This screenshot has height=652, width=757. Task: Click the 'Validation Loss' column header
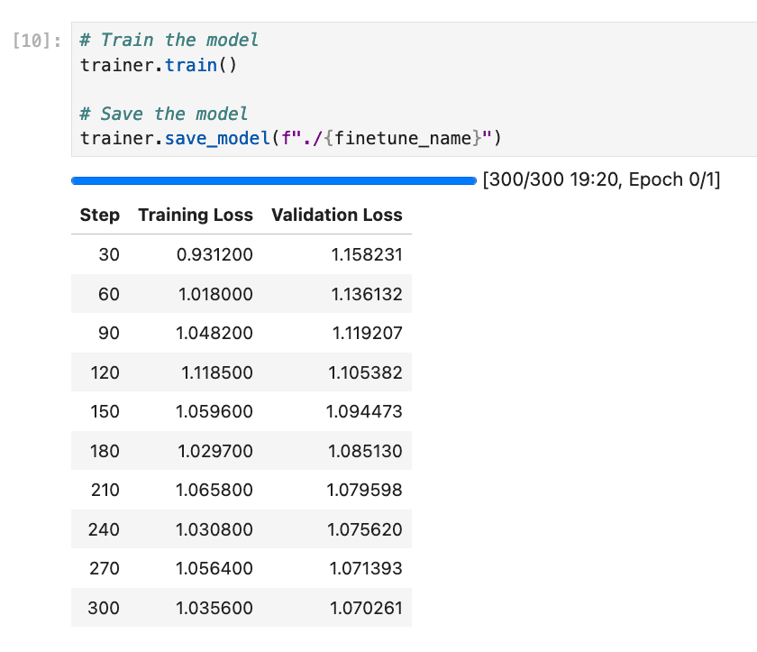point(336,215)
